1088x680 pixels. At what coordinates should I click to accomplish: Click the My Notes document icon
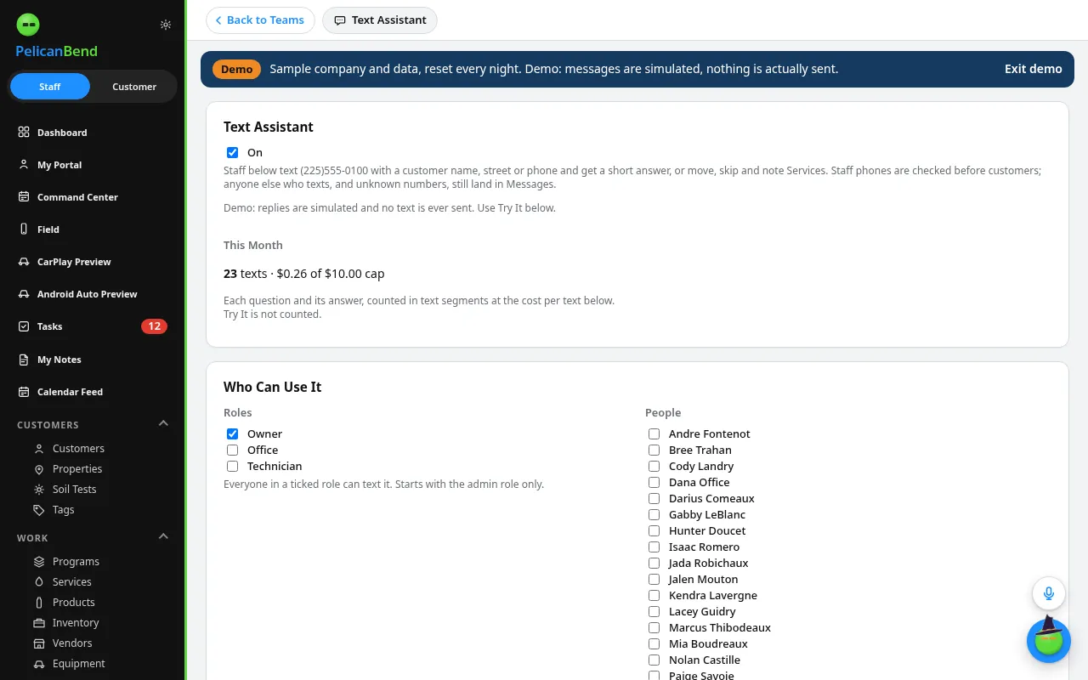(x=24, y=360)
